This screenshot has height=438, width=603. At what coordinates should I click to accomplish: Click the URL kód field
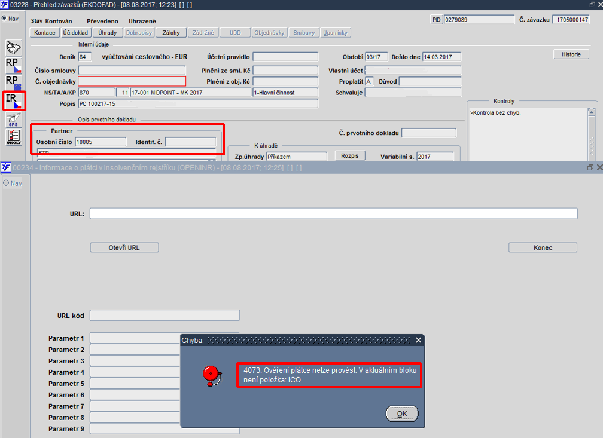[165, 315]
